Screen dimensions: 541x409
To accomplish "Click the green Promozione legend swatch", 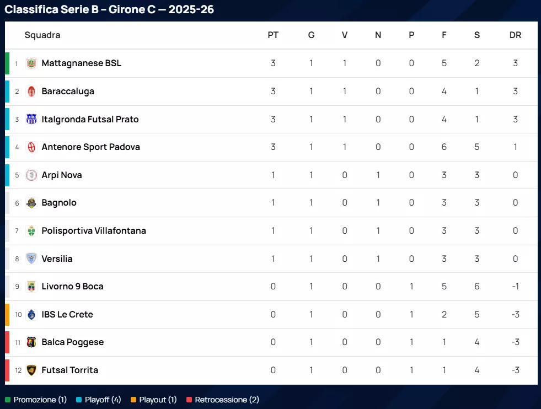I will (8, 400).
